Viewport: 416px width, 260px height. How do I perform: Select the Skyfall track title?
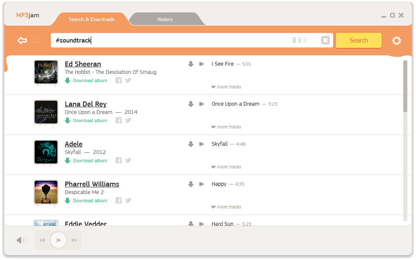220,144
